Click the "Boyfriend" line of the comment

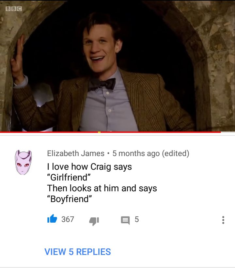click(x=70, y=199)
